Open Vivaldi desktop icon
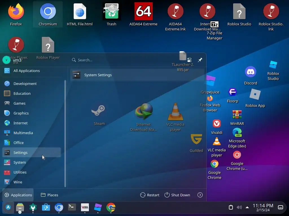The image size is (289, 216). (216, 123)
